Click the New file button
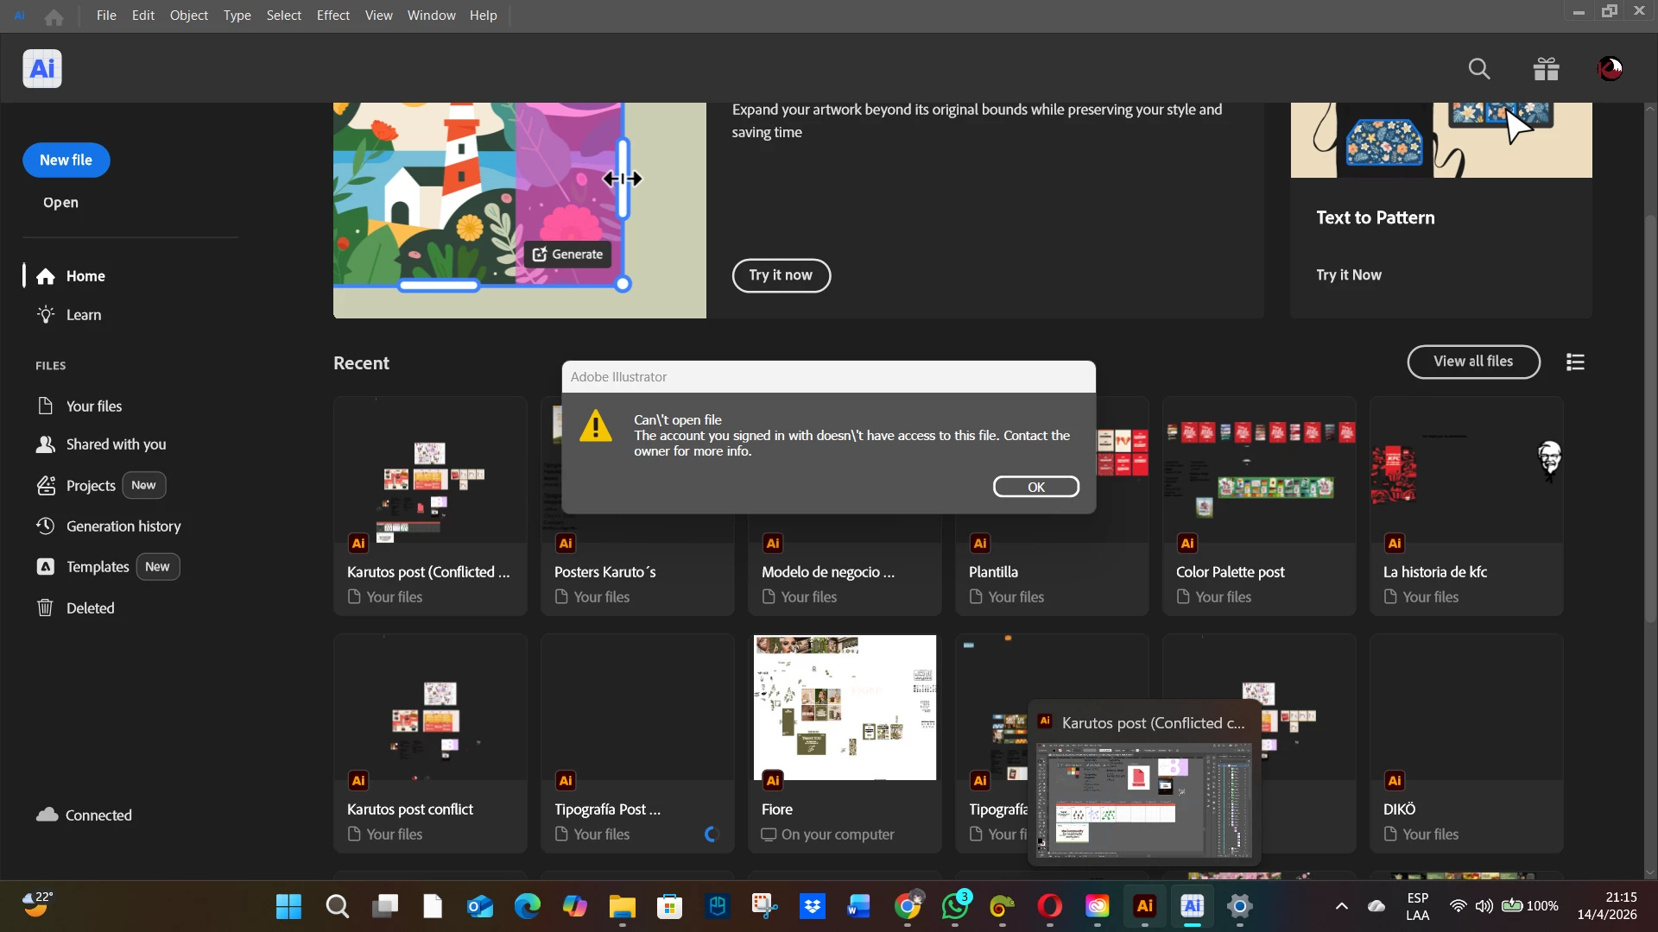Screen dimensions: 1658x932 [x=66, y=161]
